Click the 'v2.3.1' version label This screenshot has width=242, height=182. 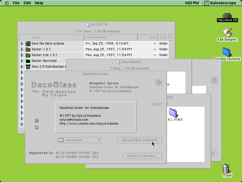(x=157, y=104)
